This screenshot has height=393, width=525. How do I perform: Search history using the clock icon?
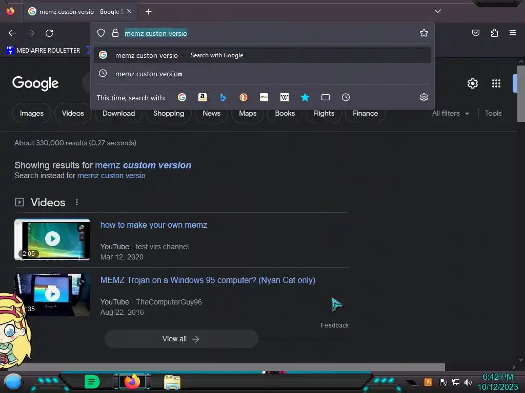pos(346,97)
